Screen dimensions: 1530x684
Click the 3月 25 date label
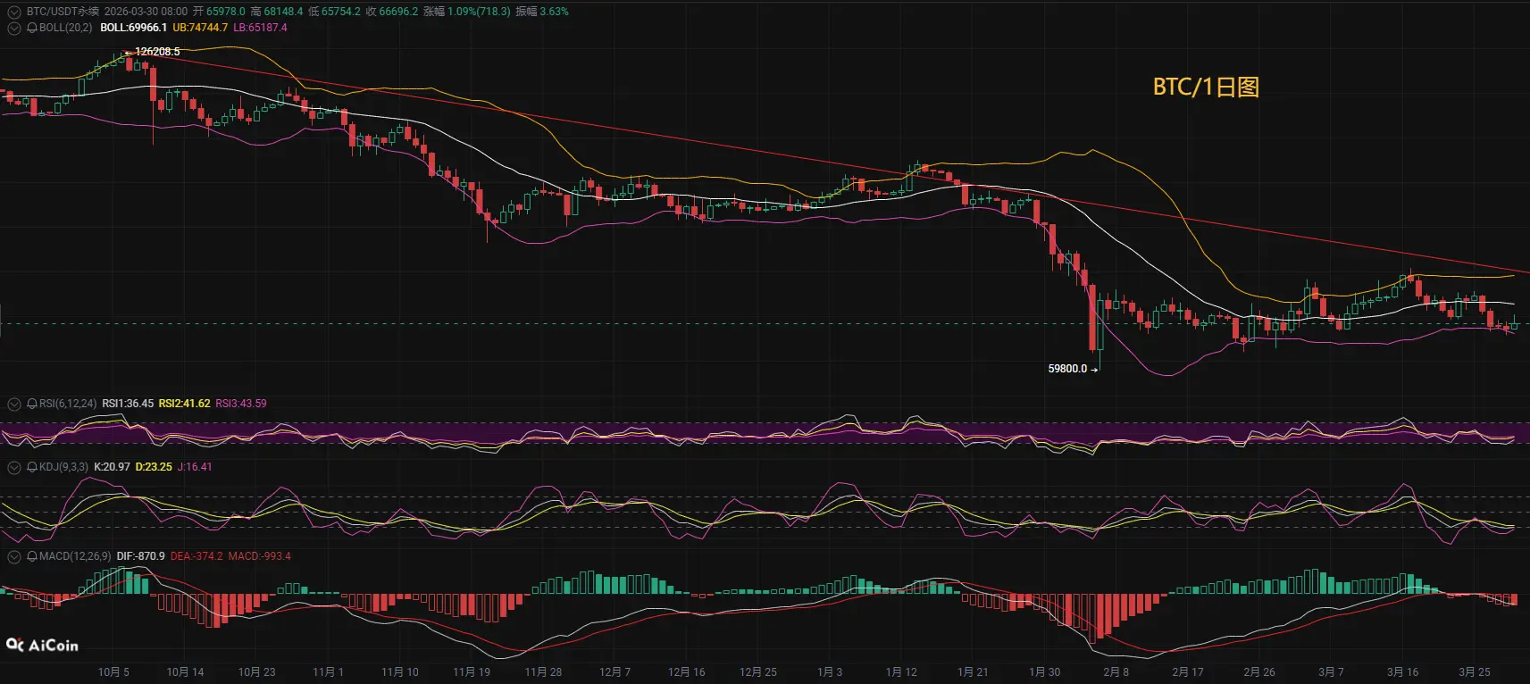click(x=1474, y=672)
